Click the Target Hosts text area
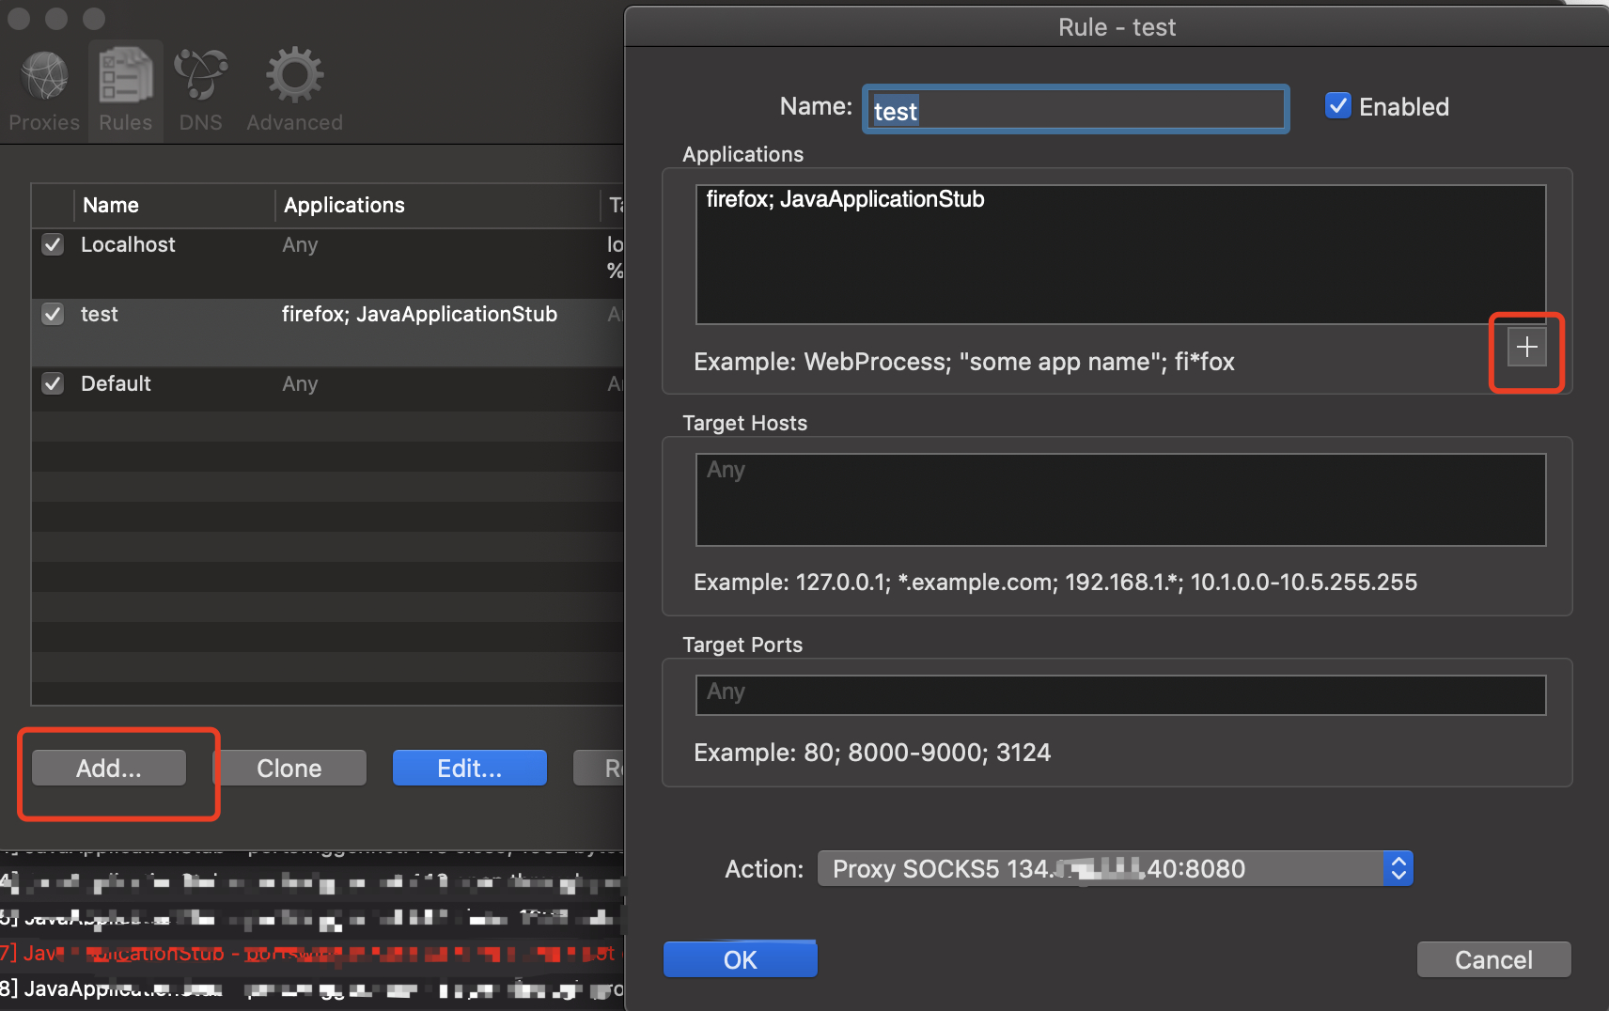Viewport: 1609px width, 1011px height. coord(1120,500)
